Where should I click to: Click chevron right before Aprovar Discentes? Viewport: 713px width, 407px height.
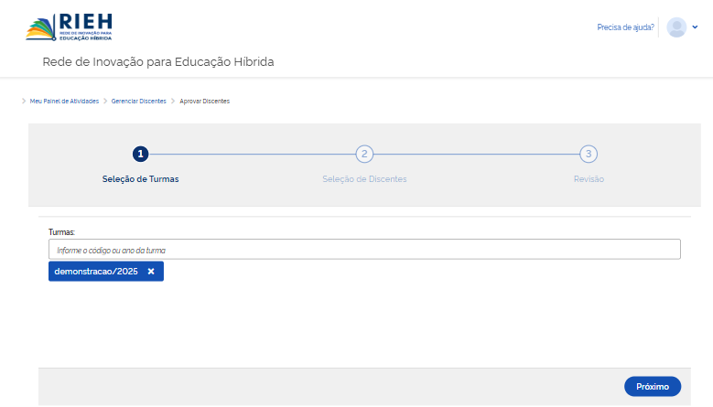173,101
